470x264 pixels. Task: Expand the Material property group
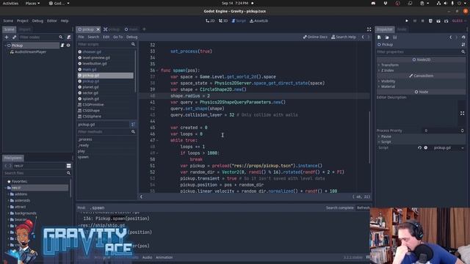click(388, 87)
